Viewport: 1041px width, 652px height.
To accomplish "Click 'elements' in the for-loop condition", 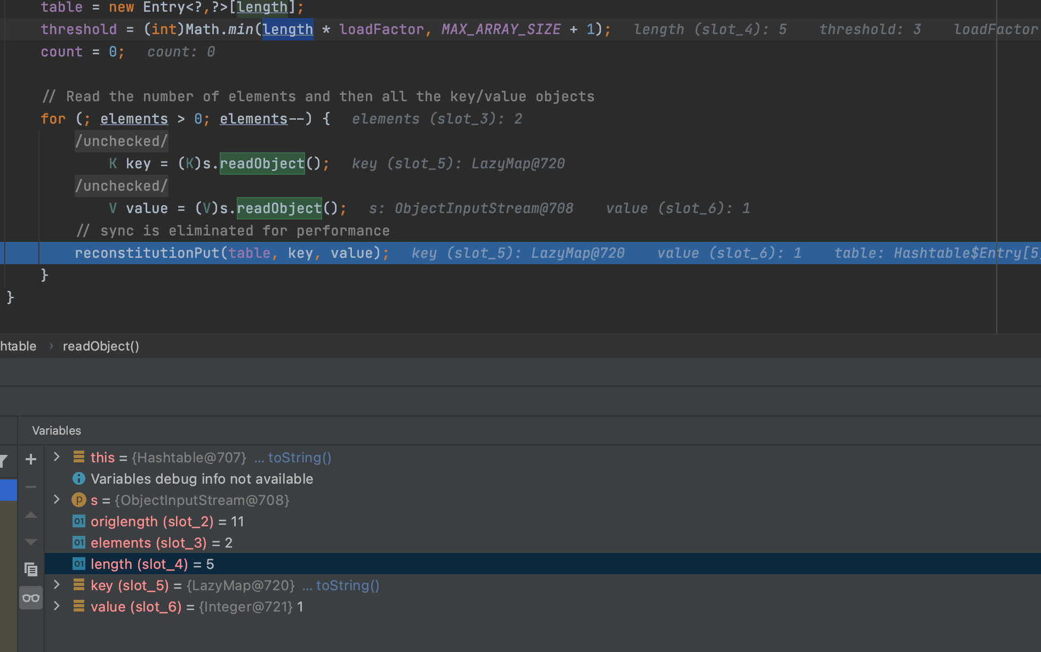I will (134, 119).
